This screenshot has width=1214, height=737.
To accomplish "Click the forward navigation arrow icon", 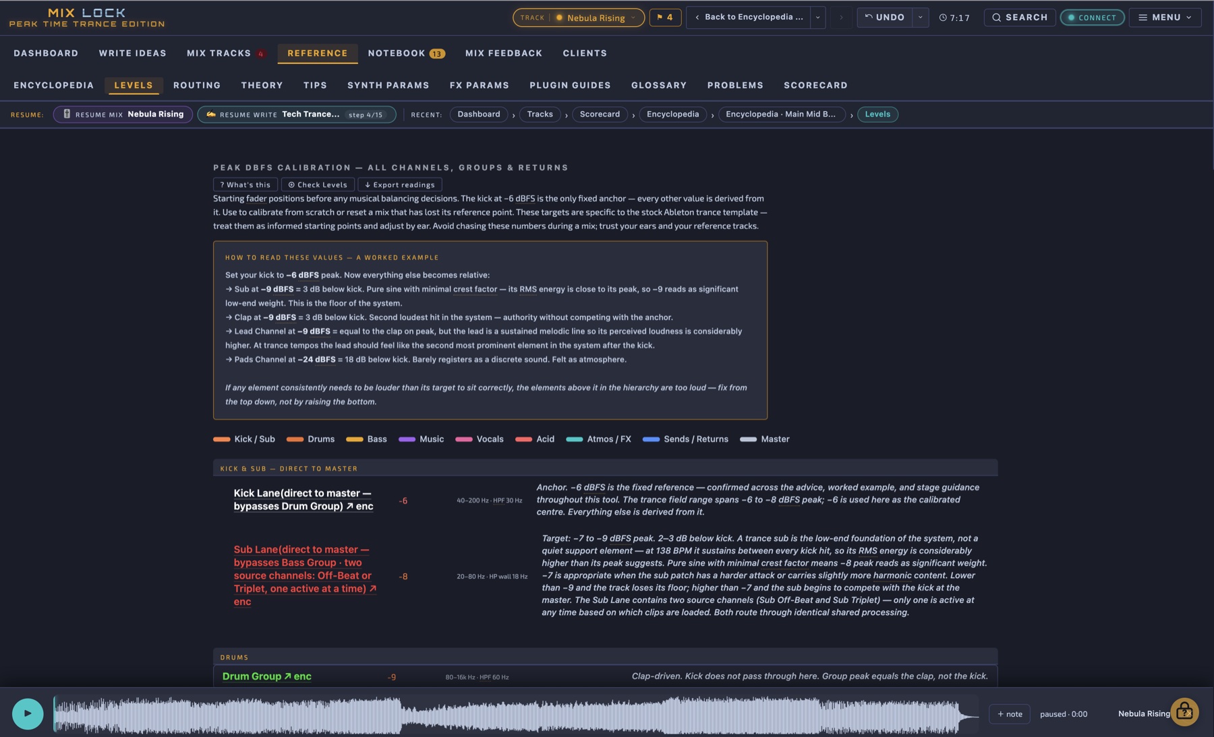I will pyautogui.click(x=841, y=18).
